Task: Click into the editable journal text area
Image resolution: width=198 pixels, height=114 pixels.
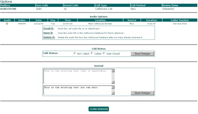Action: click(77, 90)
